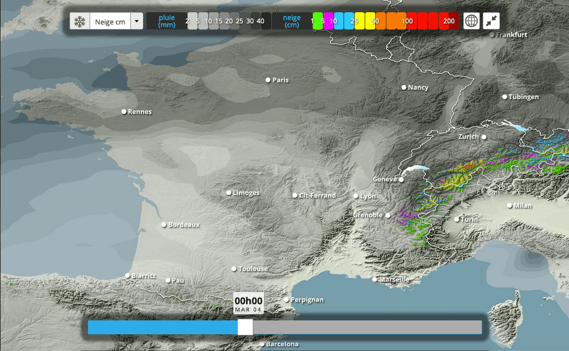Viewport: 569px width, 351px height.
Task: Select the Lyon city marker
Action: tap(356, 196)
